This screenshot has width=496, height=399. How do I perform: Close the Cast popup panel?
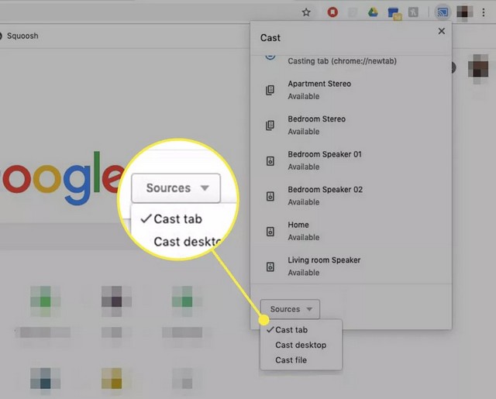[x=442, y=32]
